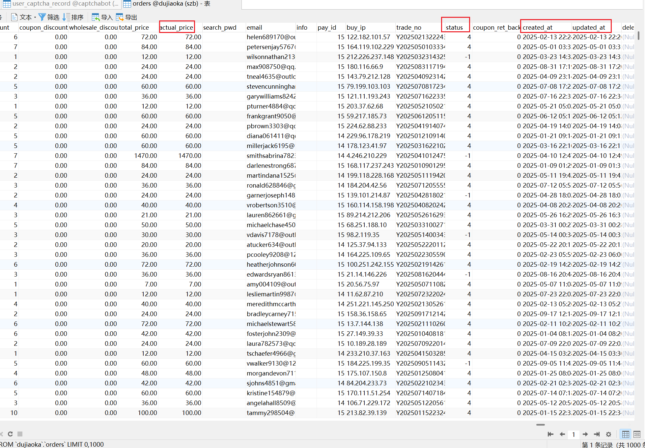Click the horizontal scrollbar thumb
The image size is (645, 448).
[x=540, y=425]
